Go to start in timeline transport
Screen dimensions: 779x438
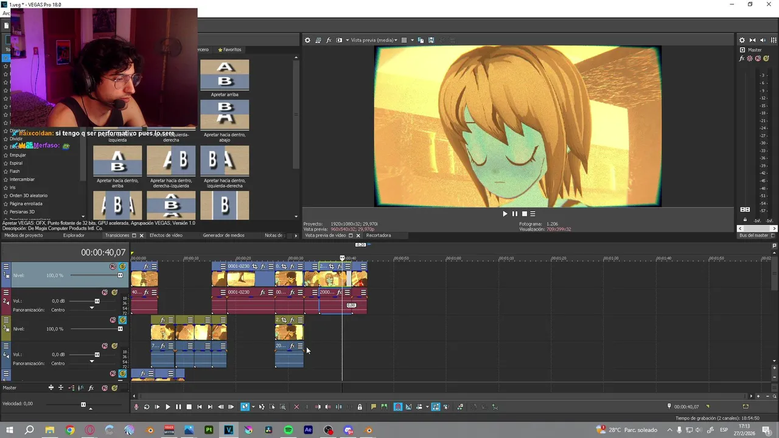(x=199, y=407)
